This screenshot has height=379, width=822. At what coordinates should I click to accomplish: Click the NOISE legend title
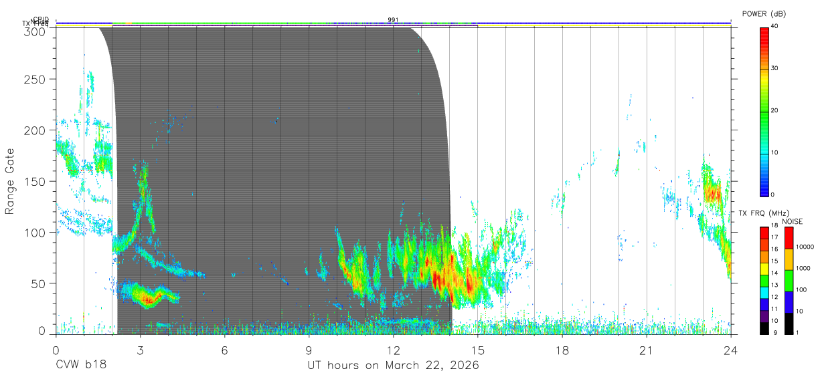pos(793,221)
